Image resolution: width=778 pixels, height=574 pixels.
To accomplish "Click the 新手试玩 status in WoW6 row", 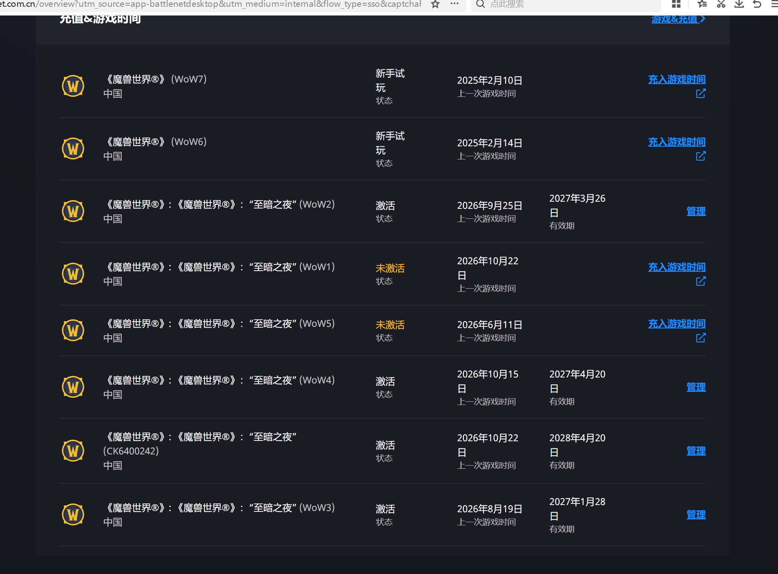I will [390, 143].
